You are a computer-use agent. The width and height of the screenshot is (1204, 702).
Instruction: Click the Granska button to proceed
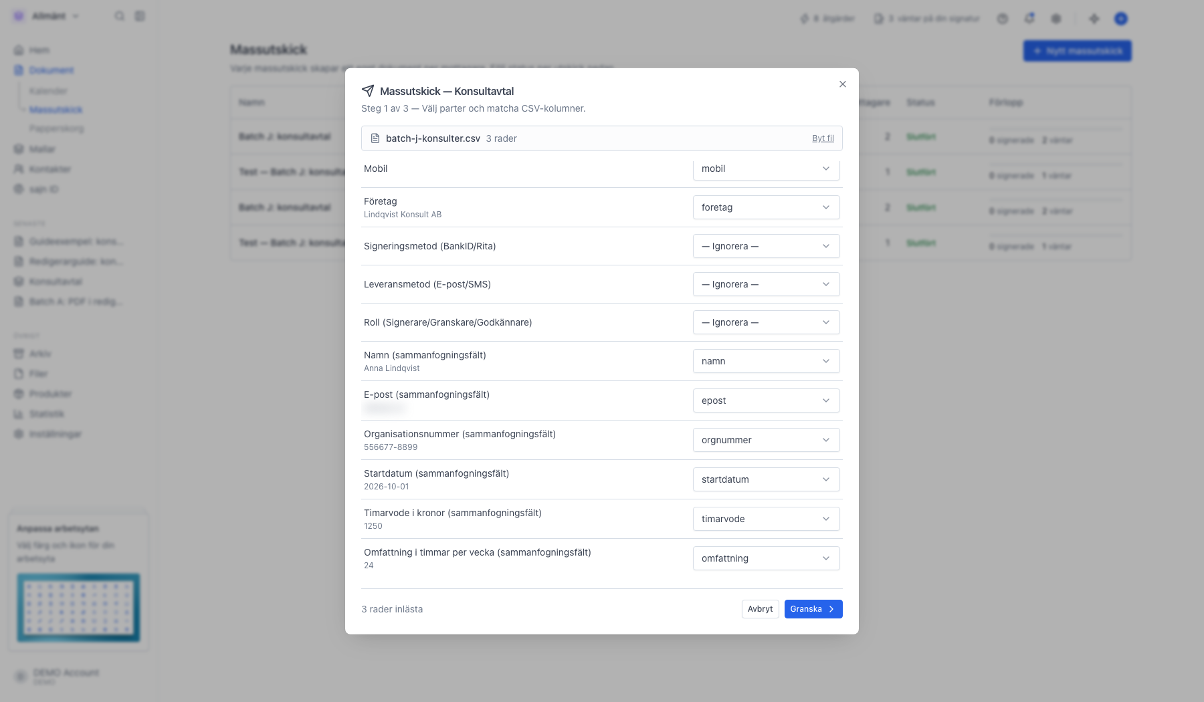pyautogui.click(x=813, y=609)
